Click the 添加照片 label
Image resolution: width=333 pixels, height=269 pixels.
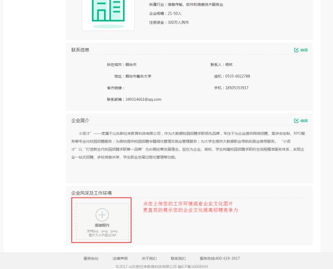point(102,225)
